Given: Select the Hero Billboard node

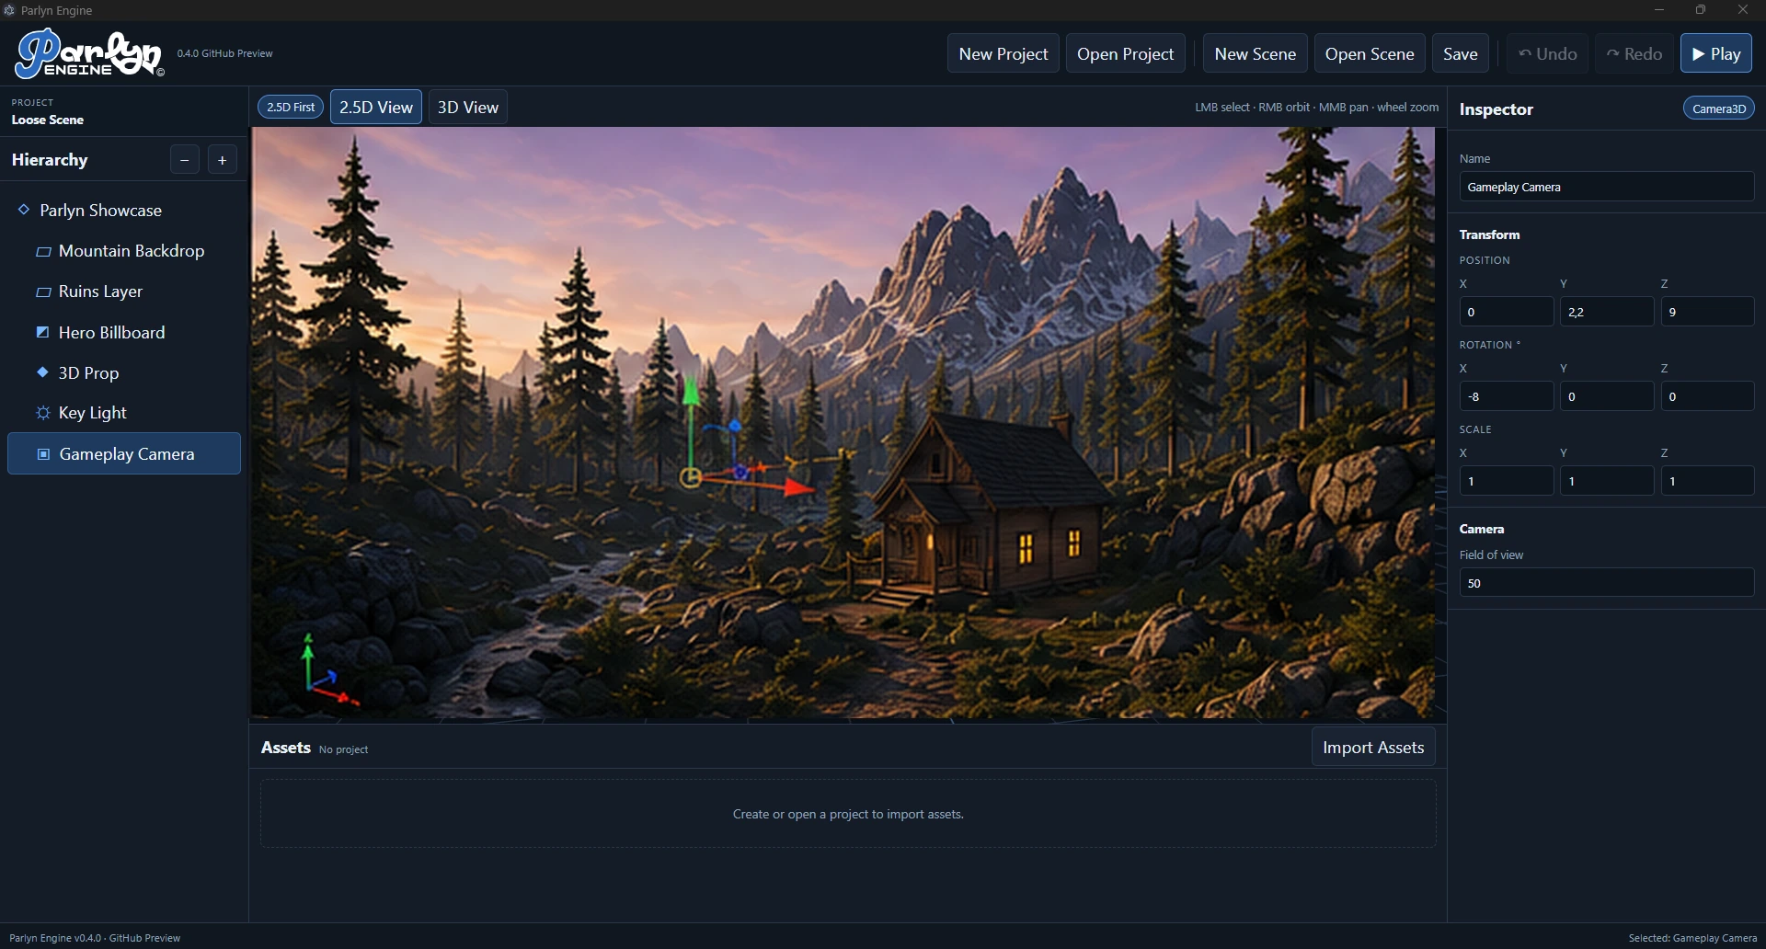Looking at the screenshot, I should 124,332.
